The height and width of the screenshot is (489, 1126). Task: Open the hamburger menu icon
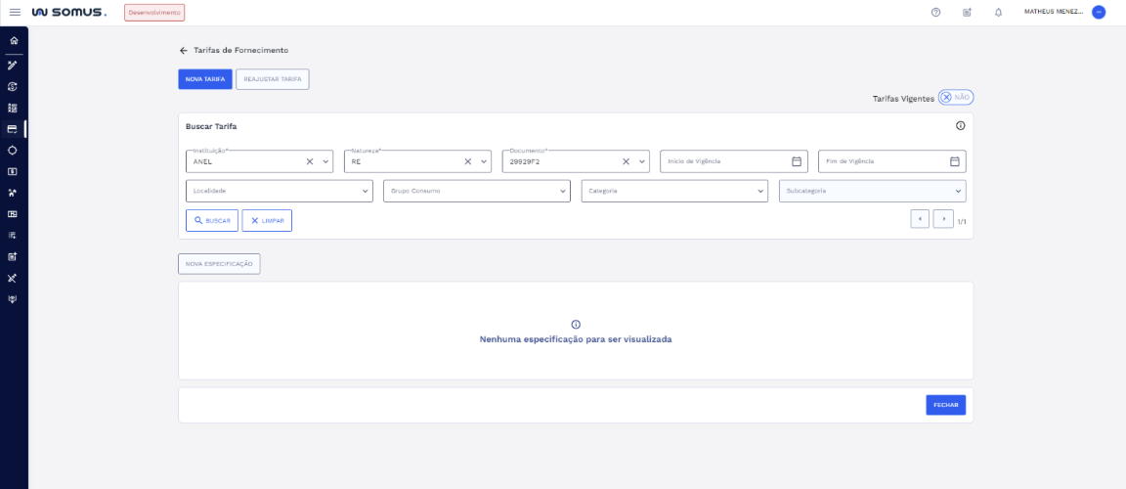(x=15, y=12)
